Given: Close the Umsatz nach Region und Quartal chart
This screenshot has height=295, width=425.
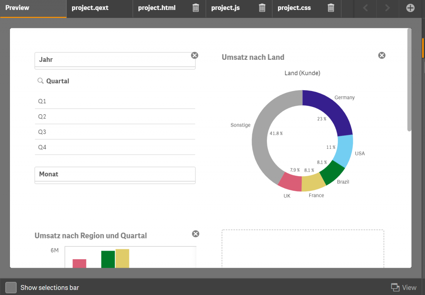Looking at the screenshot, I should 195,234.
